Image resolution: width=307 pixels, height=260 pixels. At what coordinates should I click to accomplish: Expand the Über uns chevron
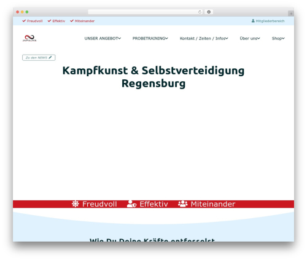pos(258,38)
